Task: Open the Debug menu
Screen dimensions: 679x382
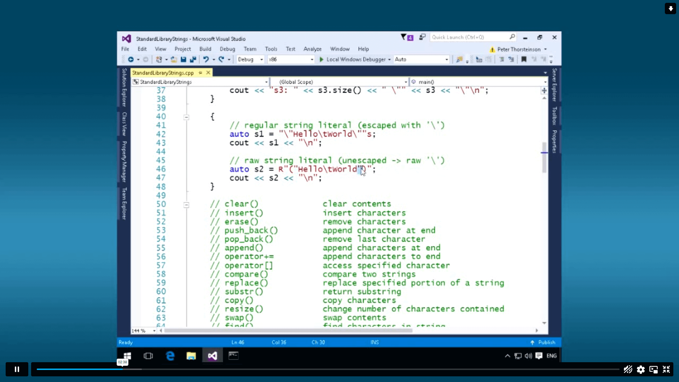Action: coord(227,49)
